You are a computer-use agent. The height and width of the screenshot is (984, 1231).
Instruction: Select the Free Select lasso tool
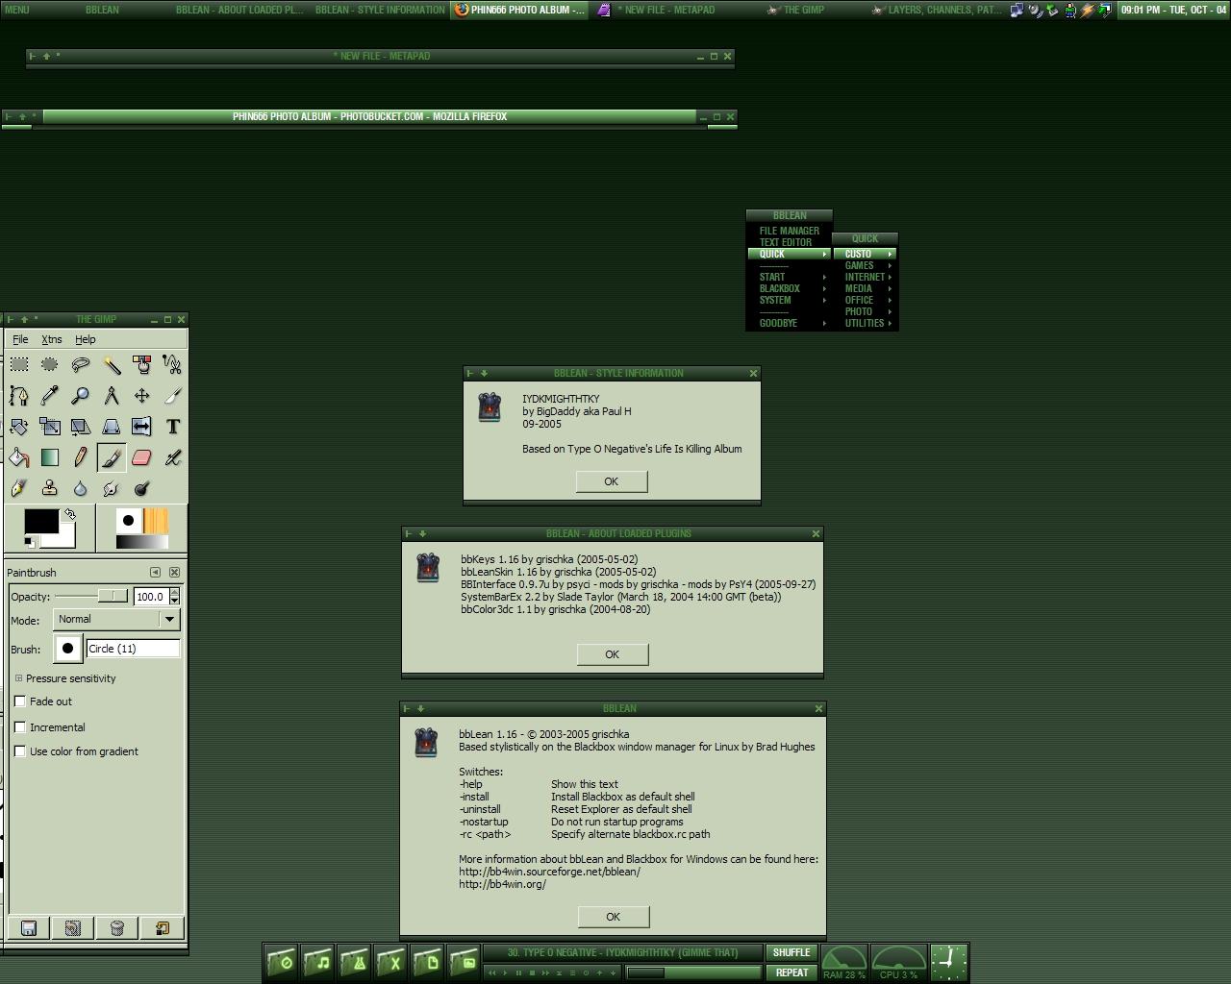pyautogui.click(x=81, y=364)
